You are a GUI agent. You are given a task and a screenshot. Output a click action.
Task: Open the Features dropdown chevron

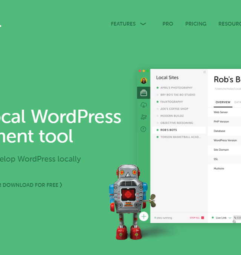(143, 24)
